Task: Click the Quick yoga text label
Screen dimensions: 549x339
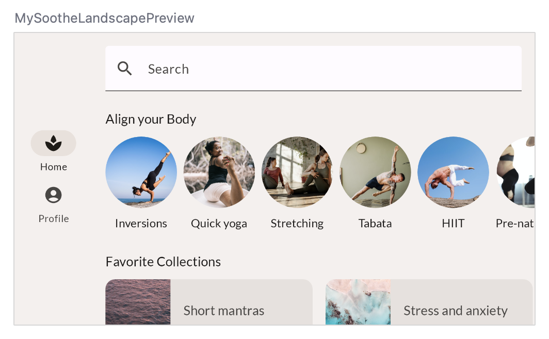Action: click(219, 224)
